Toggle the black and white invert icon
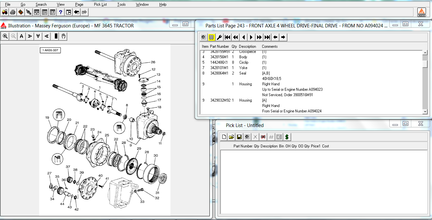Screen dimensions: 432x220 pos(55,36)
